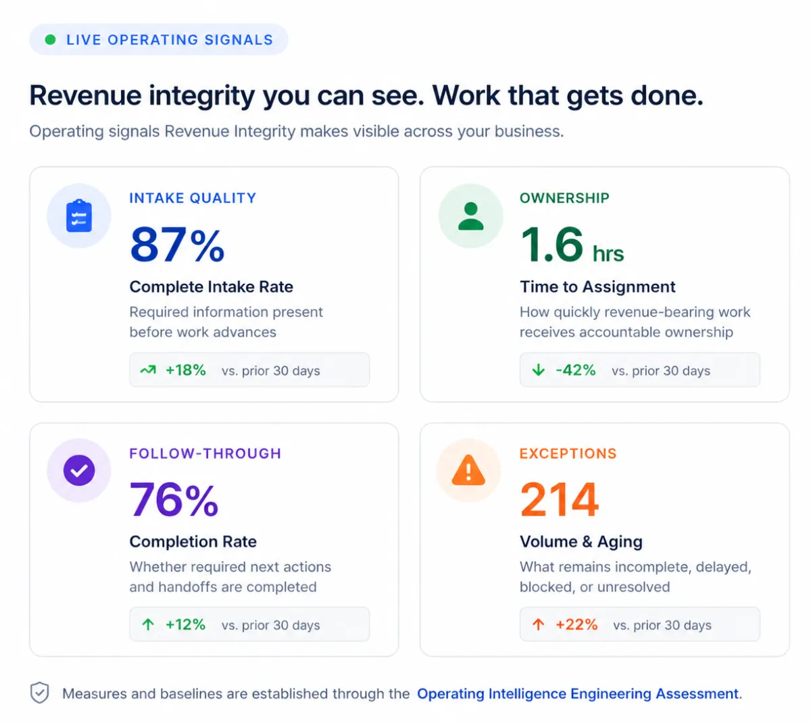Screen dimensions: 811x723
Task: Click the green up arrow beside +12%
Action: 148,624
